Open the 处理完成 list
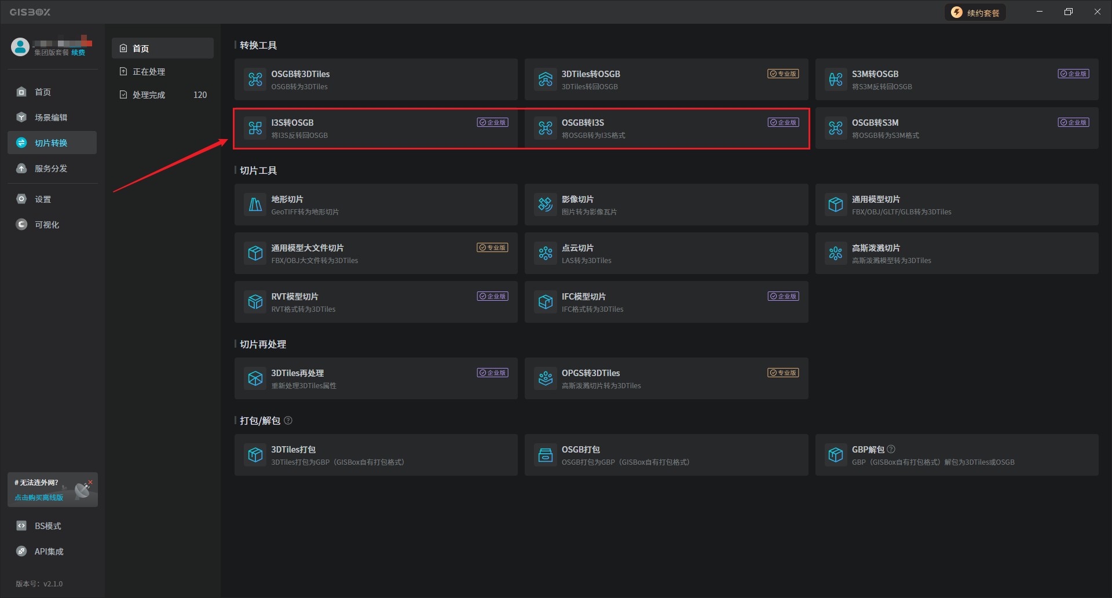The width and height of the screenshot is (1112, 598). [149, 95]
